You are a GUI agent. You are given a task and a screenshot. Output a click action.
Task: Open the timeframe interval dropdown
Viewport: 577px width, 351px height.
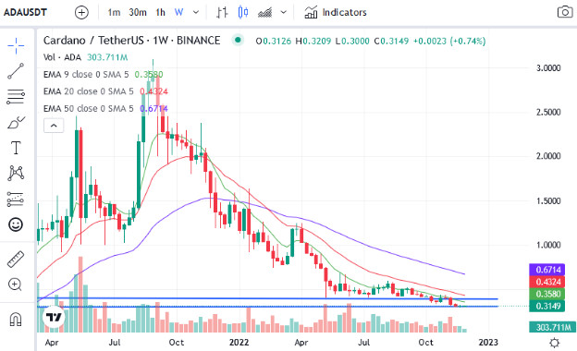(x=196, y=13)
